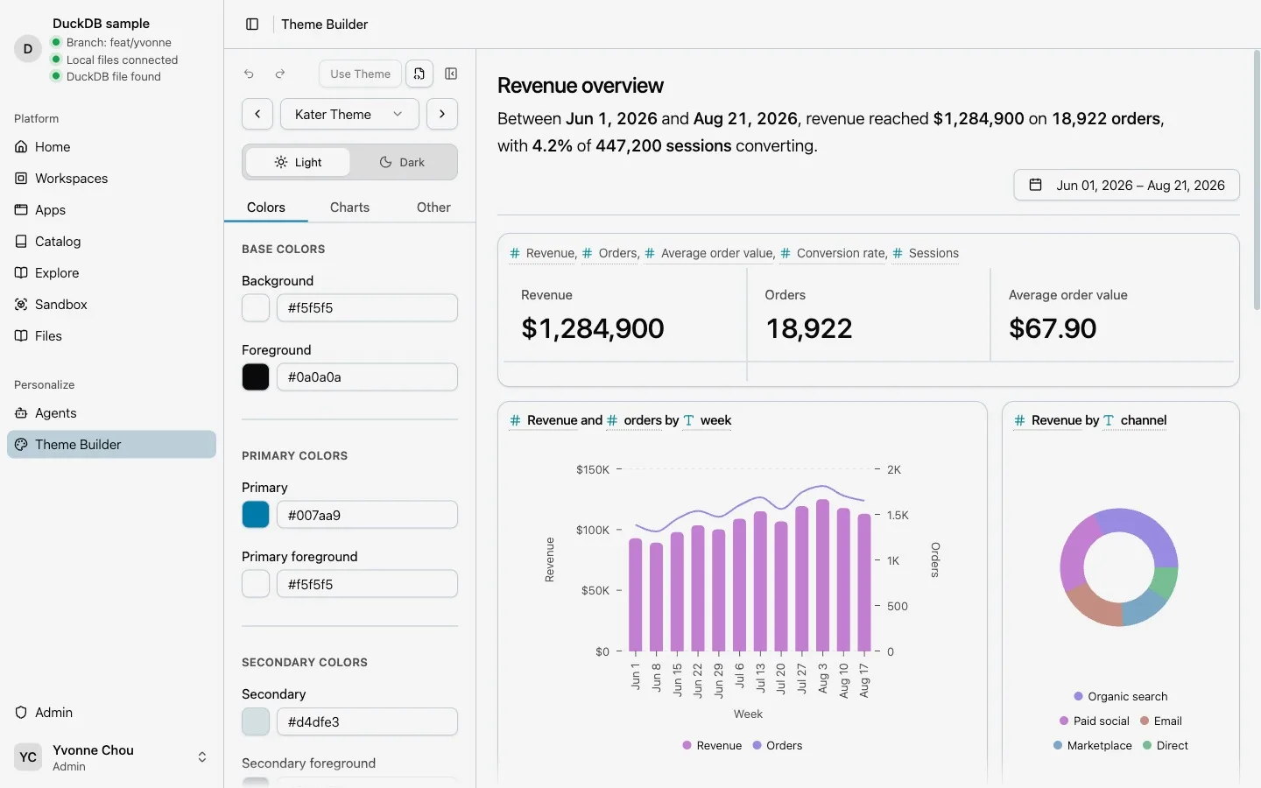The height and width of the screenshot is (788, 1261).
Task: Open the Foreground color swatch
Action: (x=256, y=377)
